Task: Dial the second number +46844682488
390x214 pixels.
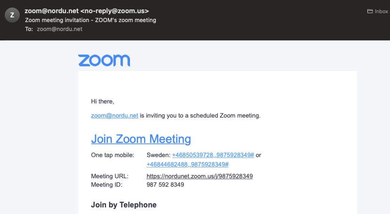Action: pyautogui.click(x=187, y=164)
